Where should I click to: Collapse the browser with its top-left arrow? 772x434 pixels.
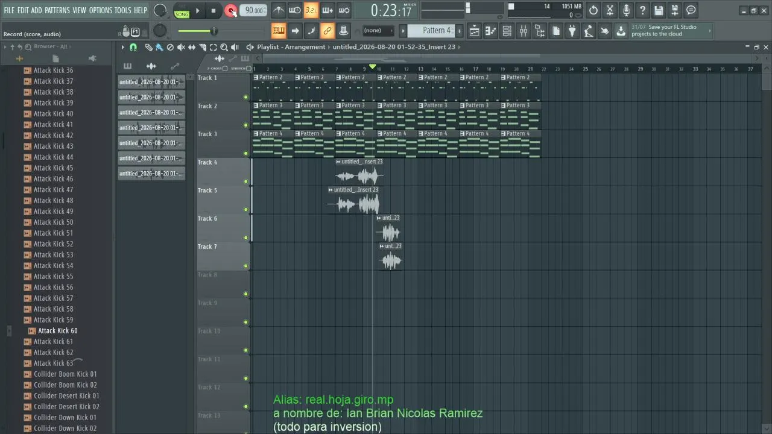coord(5,47)
